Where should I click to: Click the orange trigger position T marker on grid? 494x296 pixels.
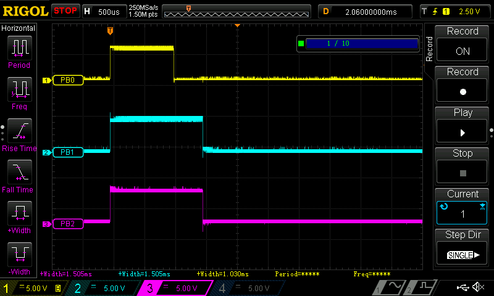[x=110, y=30]
